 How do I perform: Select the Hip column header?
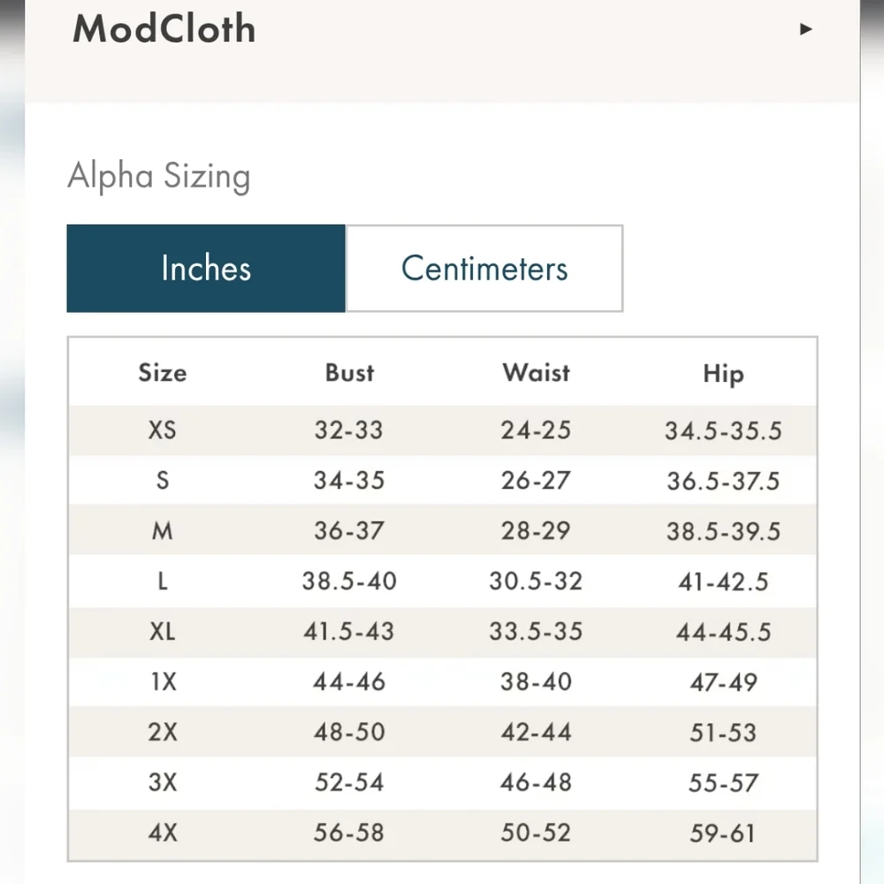click(x=723, y=374)
